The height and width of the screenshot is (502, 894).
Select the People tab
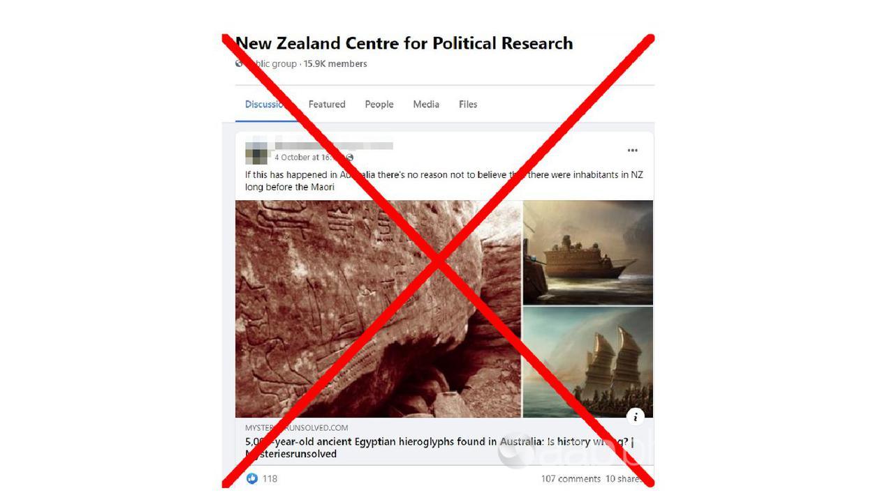click(x=379, y=105)
